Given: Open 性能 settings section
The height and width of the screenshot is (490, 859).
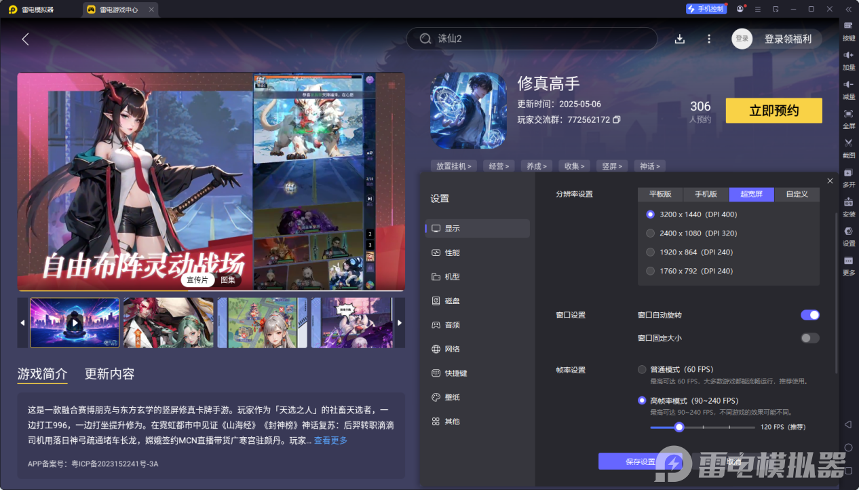Looking at the screenshot, I should pyautogui.click(x=478, y=252).
